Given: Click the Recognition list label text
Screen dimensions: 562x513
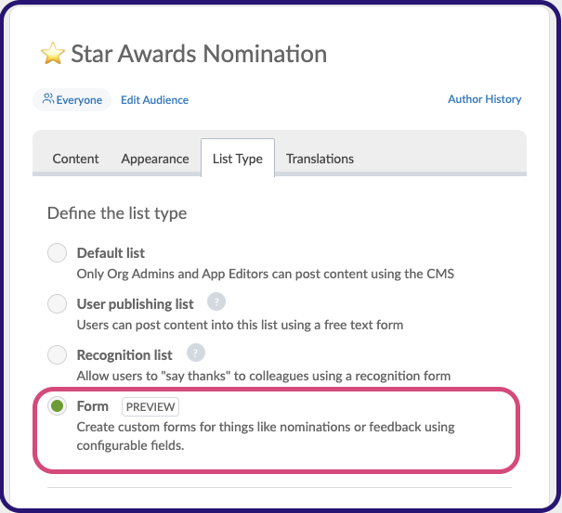Looking at the screenshot, I should point(124,354).
